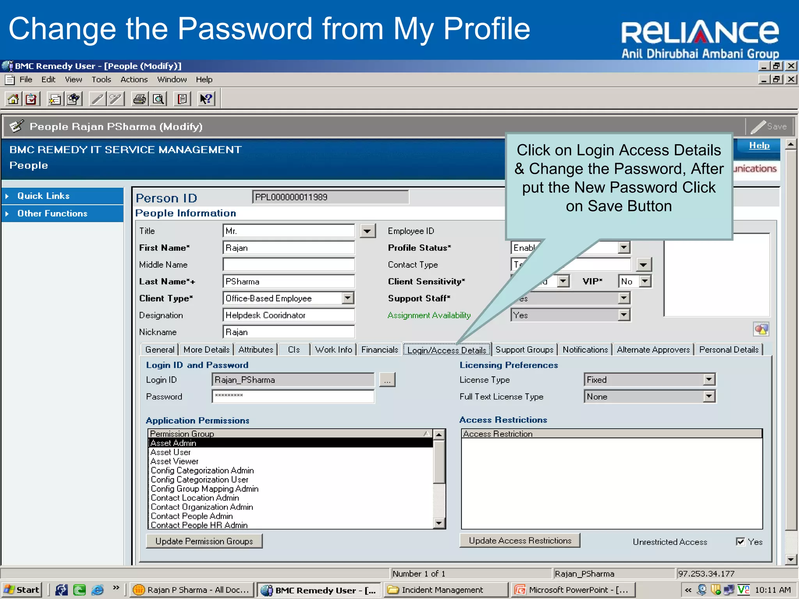Switch to the Work Info tab

click(334, 349)
